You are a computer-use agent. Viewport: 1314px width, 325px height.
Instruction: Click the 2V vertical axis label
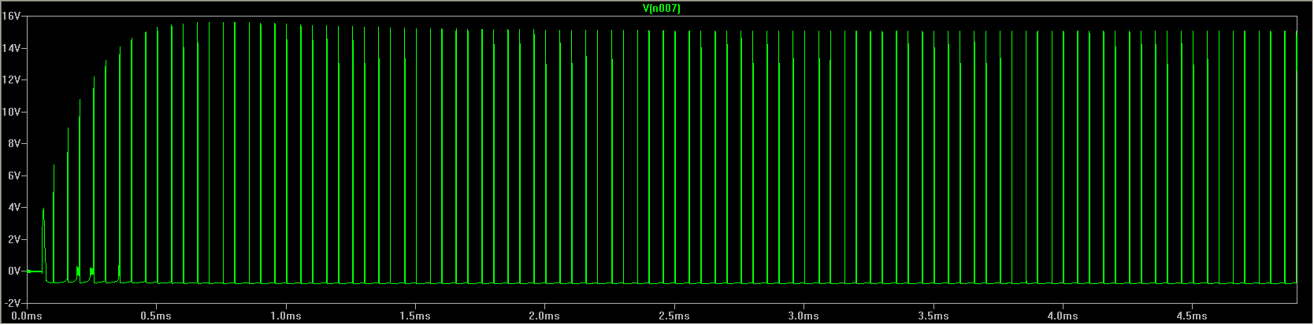(14, 239)
